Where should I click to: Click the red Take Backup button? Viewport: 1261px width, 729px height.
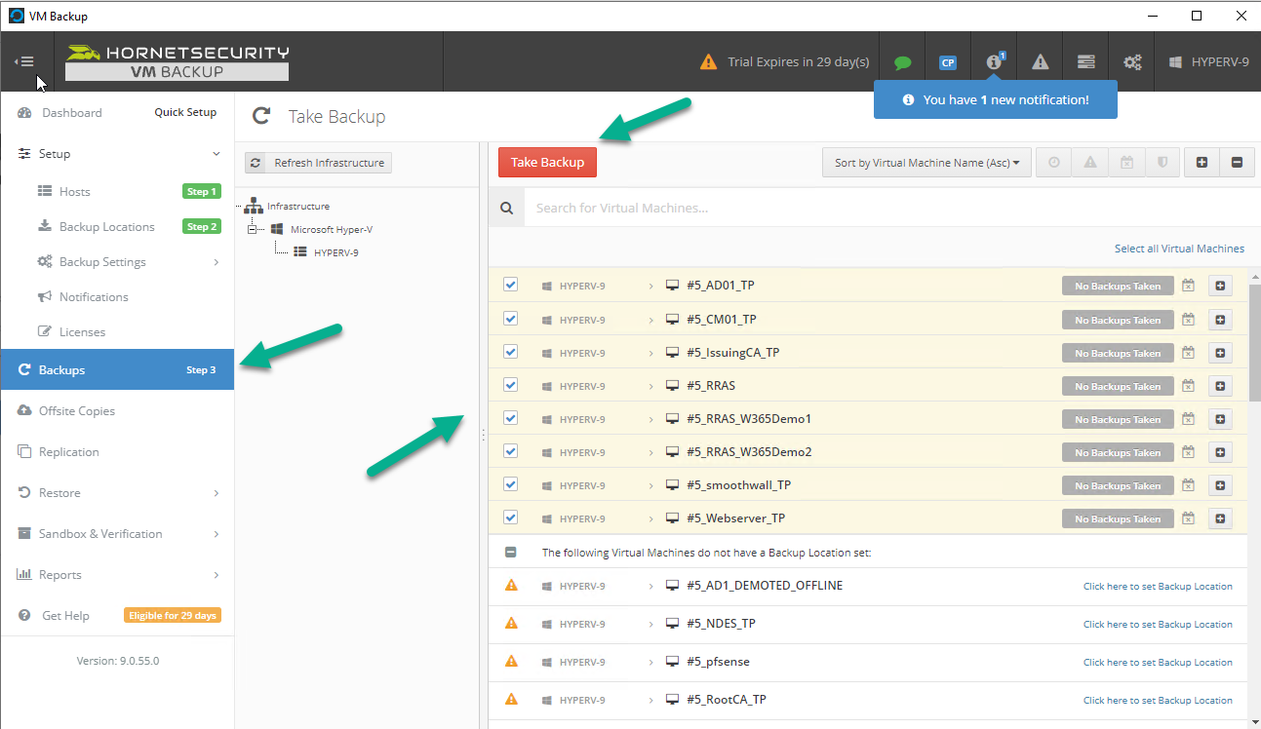tap(547, 163)
